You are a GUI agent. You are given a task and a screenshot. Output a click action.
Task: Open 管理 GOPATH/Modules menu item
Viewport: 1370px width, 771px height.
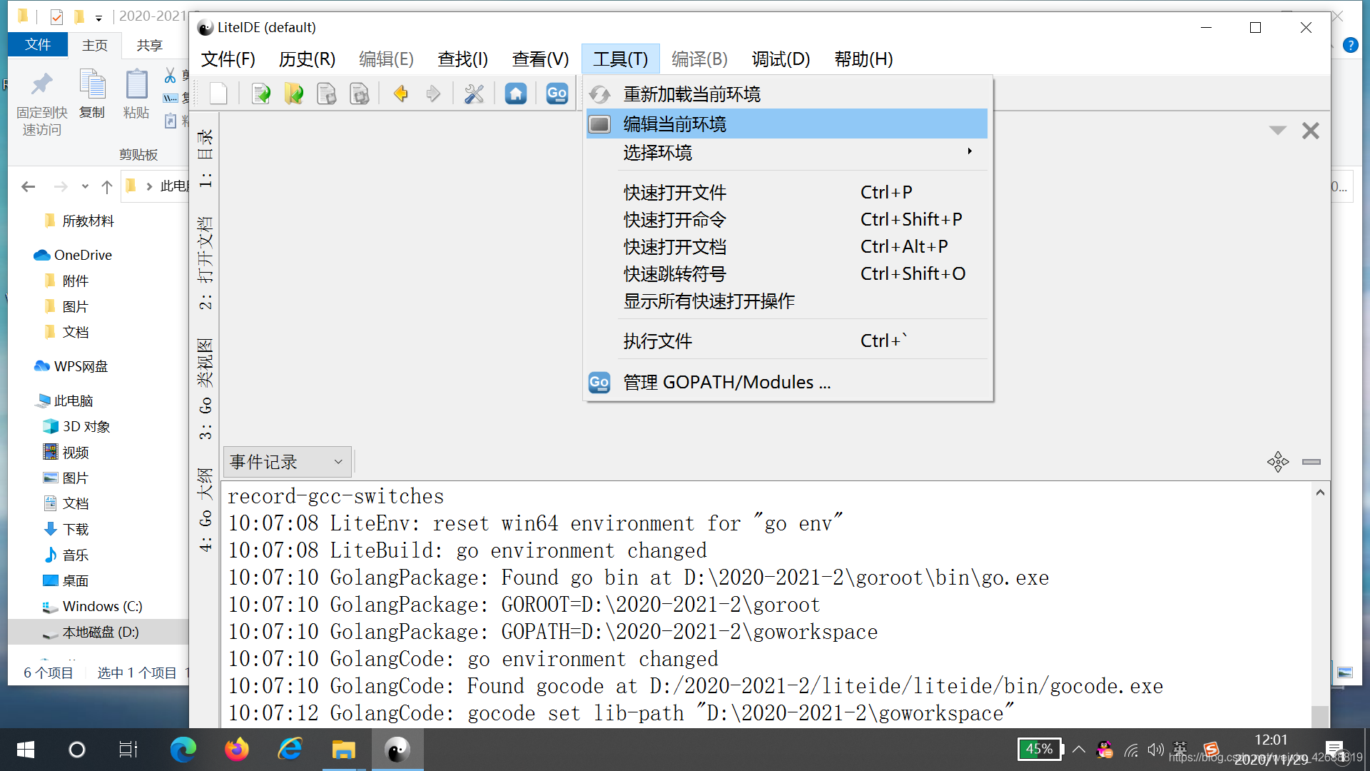point(787,382)
